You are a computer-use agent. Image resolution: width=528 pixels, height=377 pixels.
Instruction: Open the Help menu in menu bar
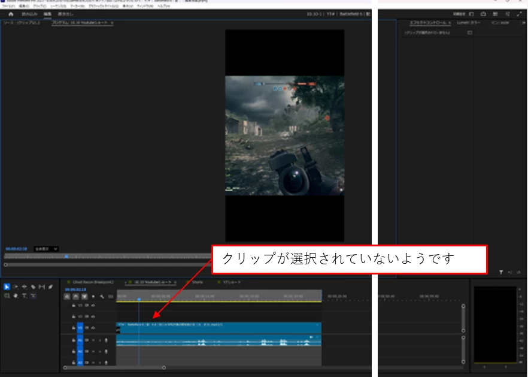pyautogui.click(x=163, y=6)
